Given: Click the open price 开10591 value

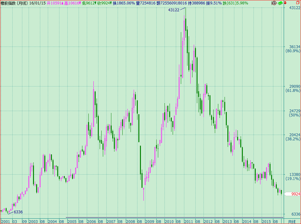Looking at the screenshot, I should (55, 3).
